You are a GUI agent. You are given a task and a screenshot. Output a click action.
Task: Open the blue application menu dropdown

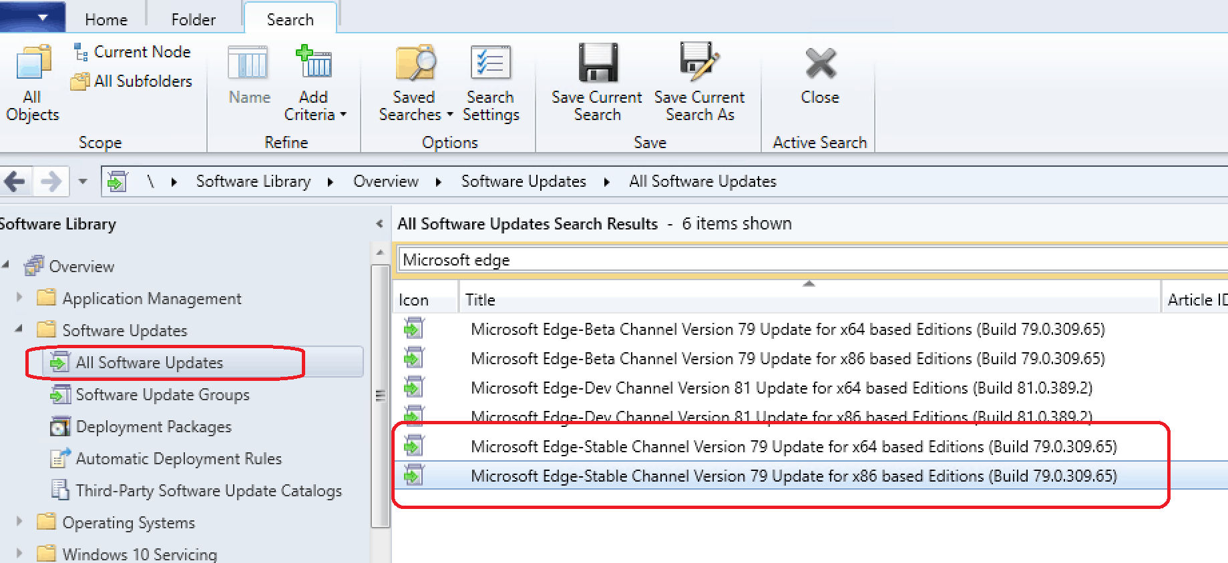point(33,17)
